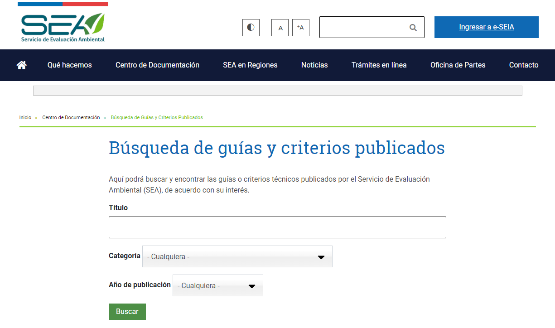Image resolution: width=555 pixels, height=328 pixels.
Task: Focus the Título input field
Action: [277, 227]
